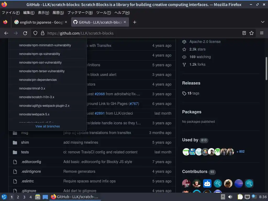Select branch renovate/scratch-l10n-3.x
The image size is (268, 201).
pos(48,97)
